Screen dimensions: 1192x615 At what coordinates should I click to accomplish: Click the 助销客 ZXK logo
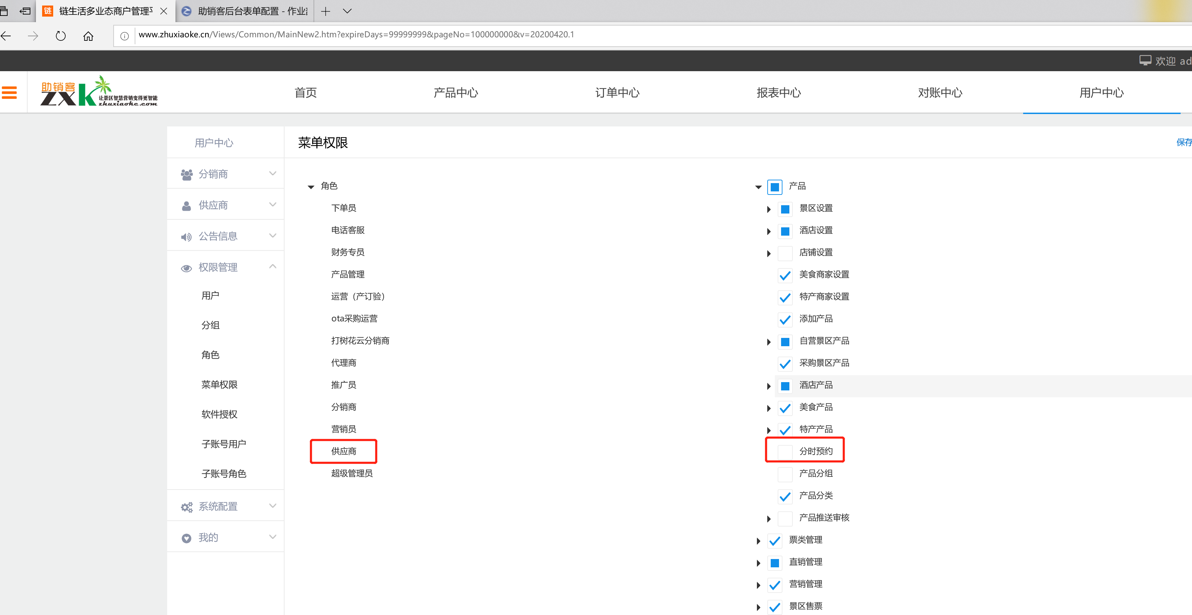(98, 92)
